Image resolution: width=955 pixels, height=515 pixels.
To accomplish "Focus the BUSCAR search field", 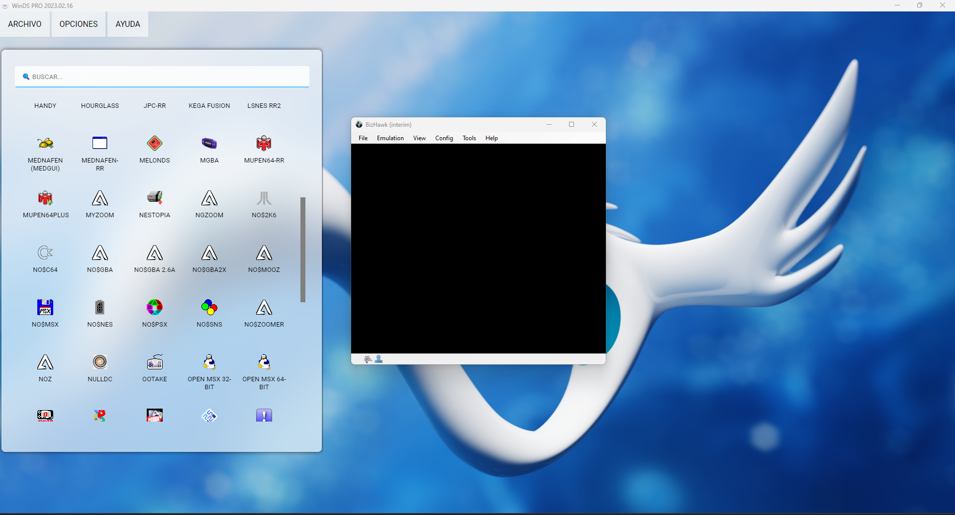I will tap(162, 77).
